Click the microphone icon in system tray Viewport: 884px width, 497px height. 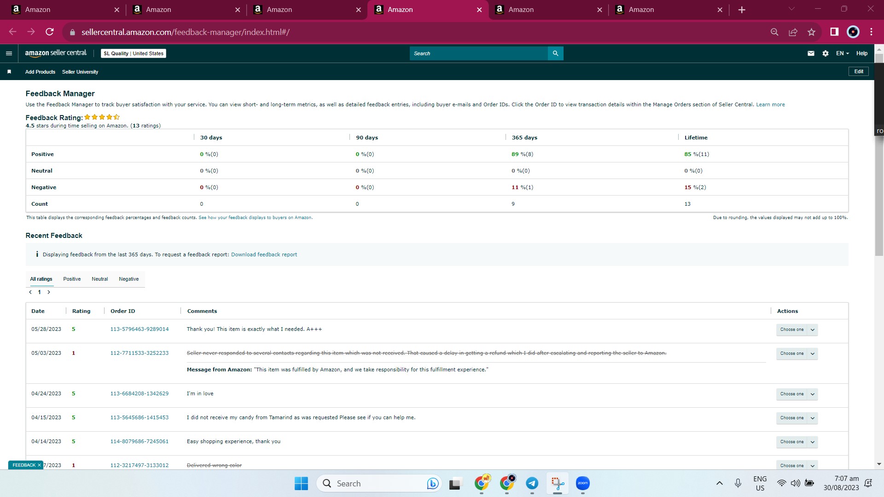[738, 483]
